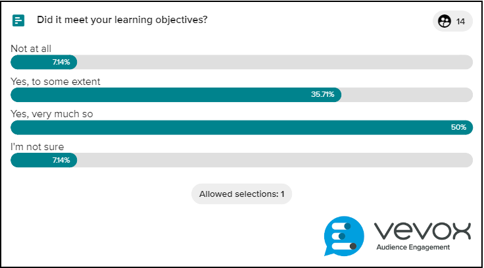
Task: Click the Audience Engagement tagline
Action: (x=413, y=248)
